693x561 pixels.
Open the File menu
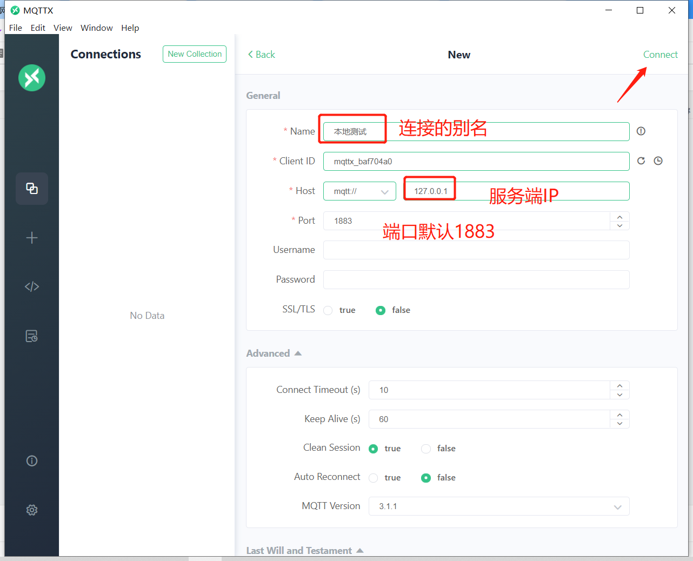point(16,28)
